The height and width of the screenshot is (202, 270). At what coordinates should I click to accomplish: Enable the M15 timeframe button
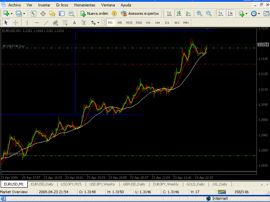[129, 23]
